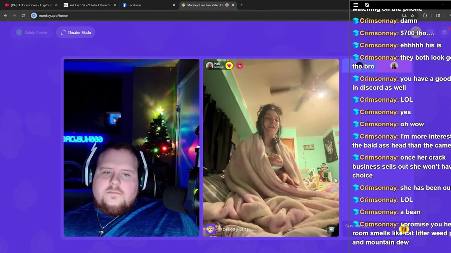Open a new browser tab
The image size is (451, 253).
click(x=242, y=5)
